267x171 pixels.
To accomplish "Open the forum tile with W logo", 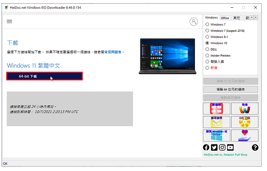I will pos(245,108).
